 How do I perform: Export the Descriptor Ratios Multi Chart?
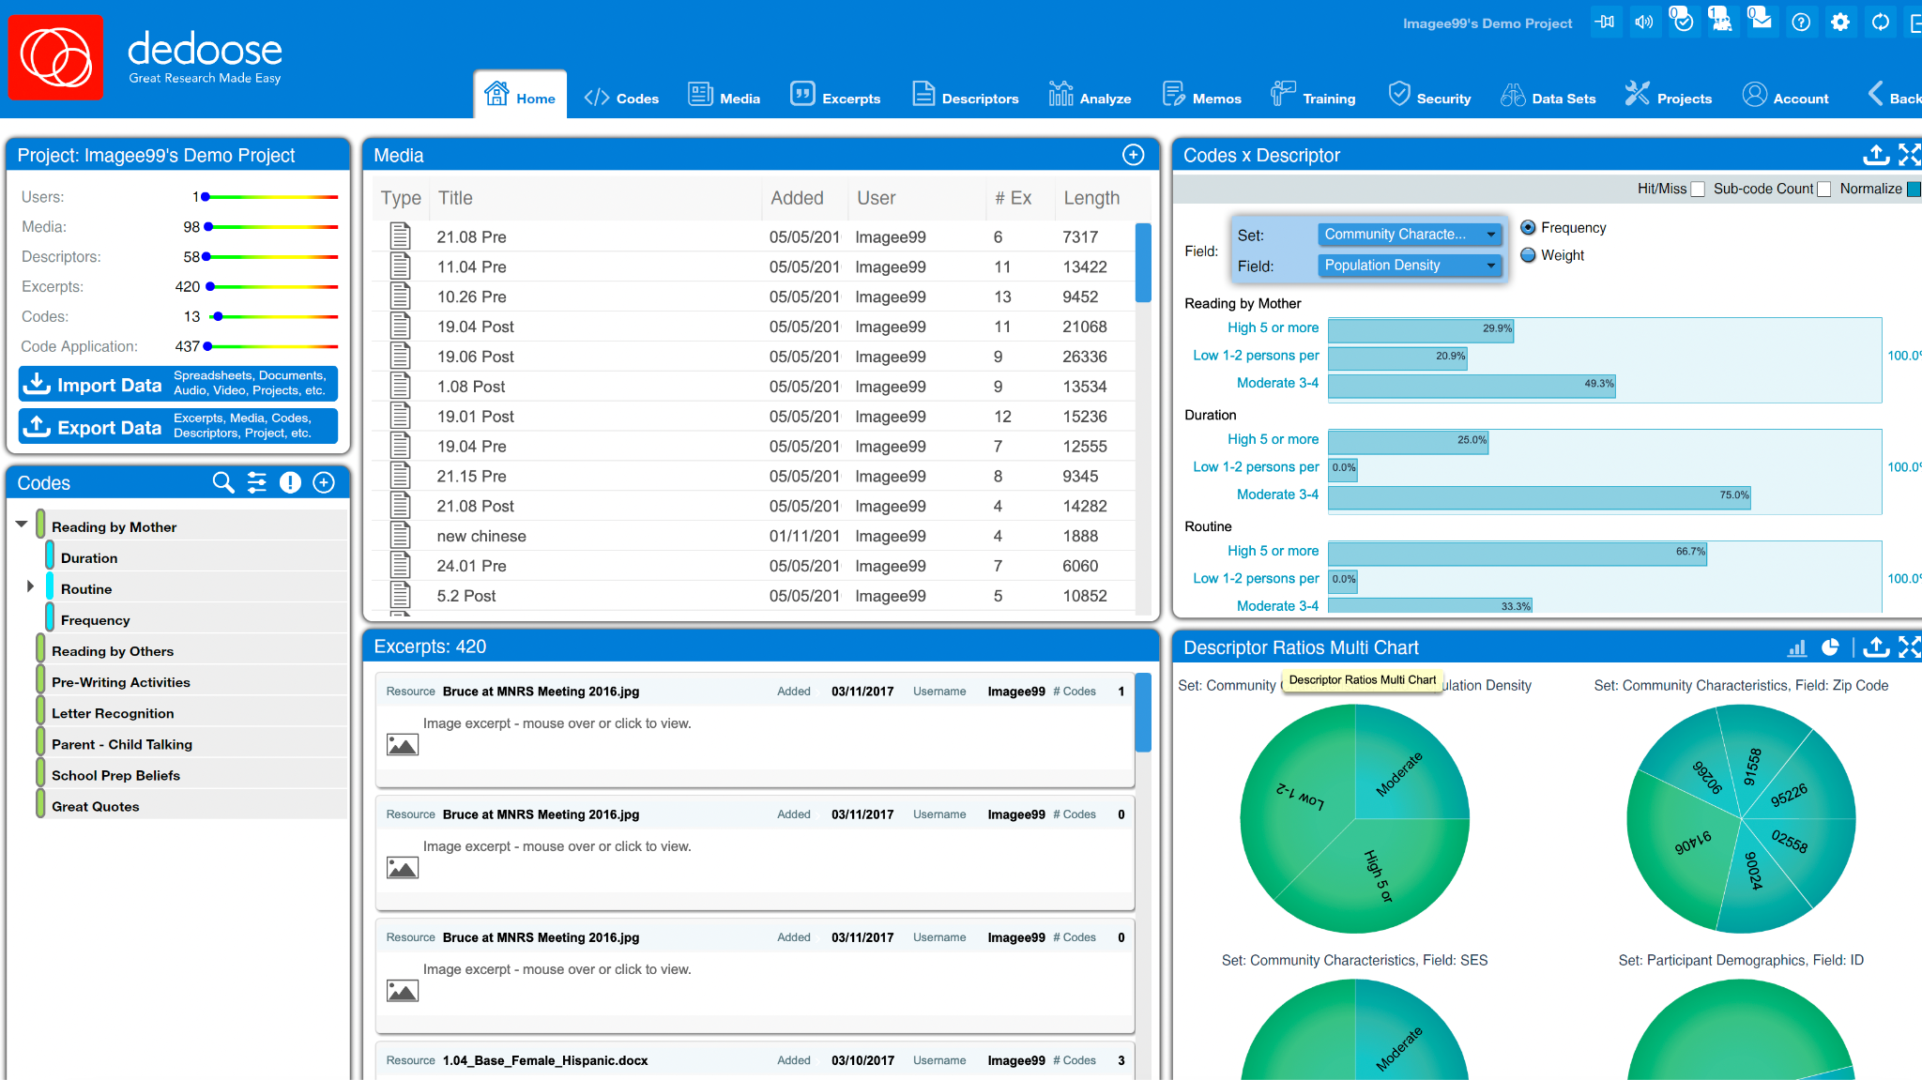pyautogui.click(x=1875, y=647)
